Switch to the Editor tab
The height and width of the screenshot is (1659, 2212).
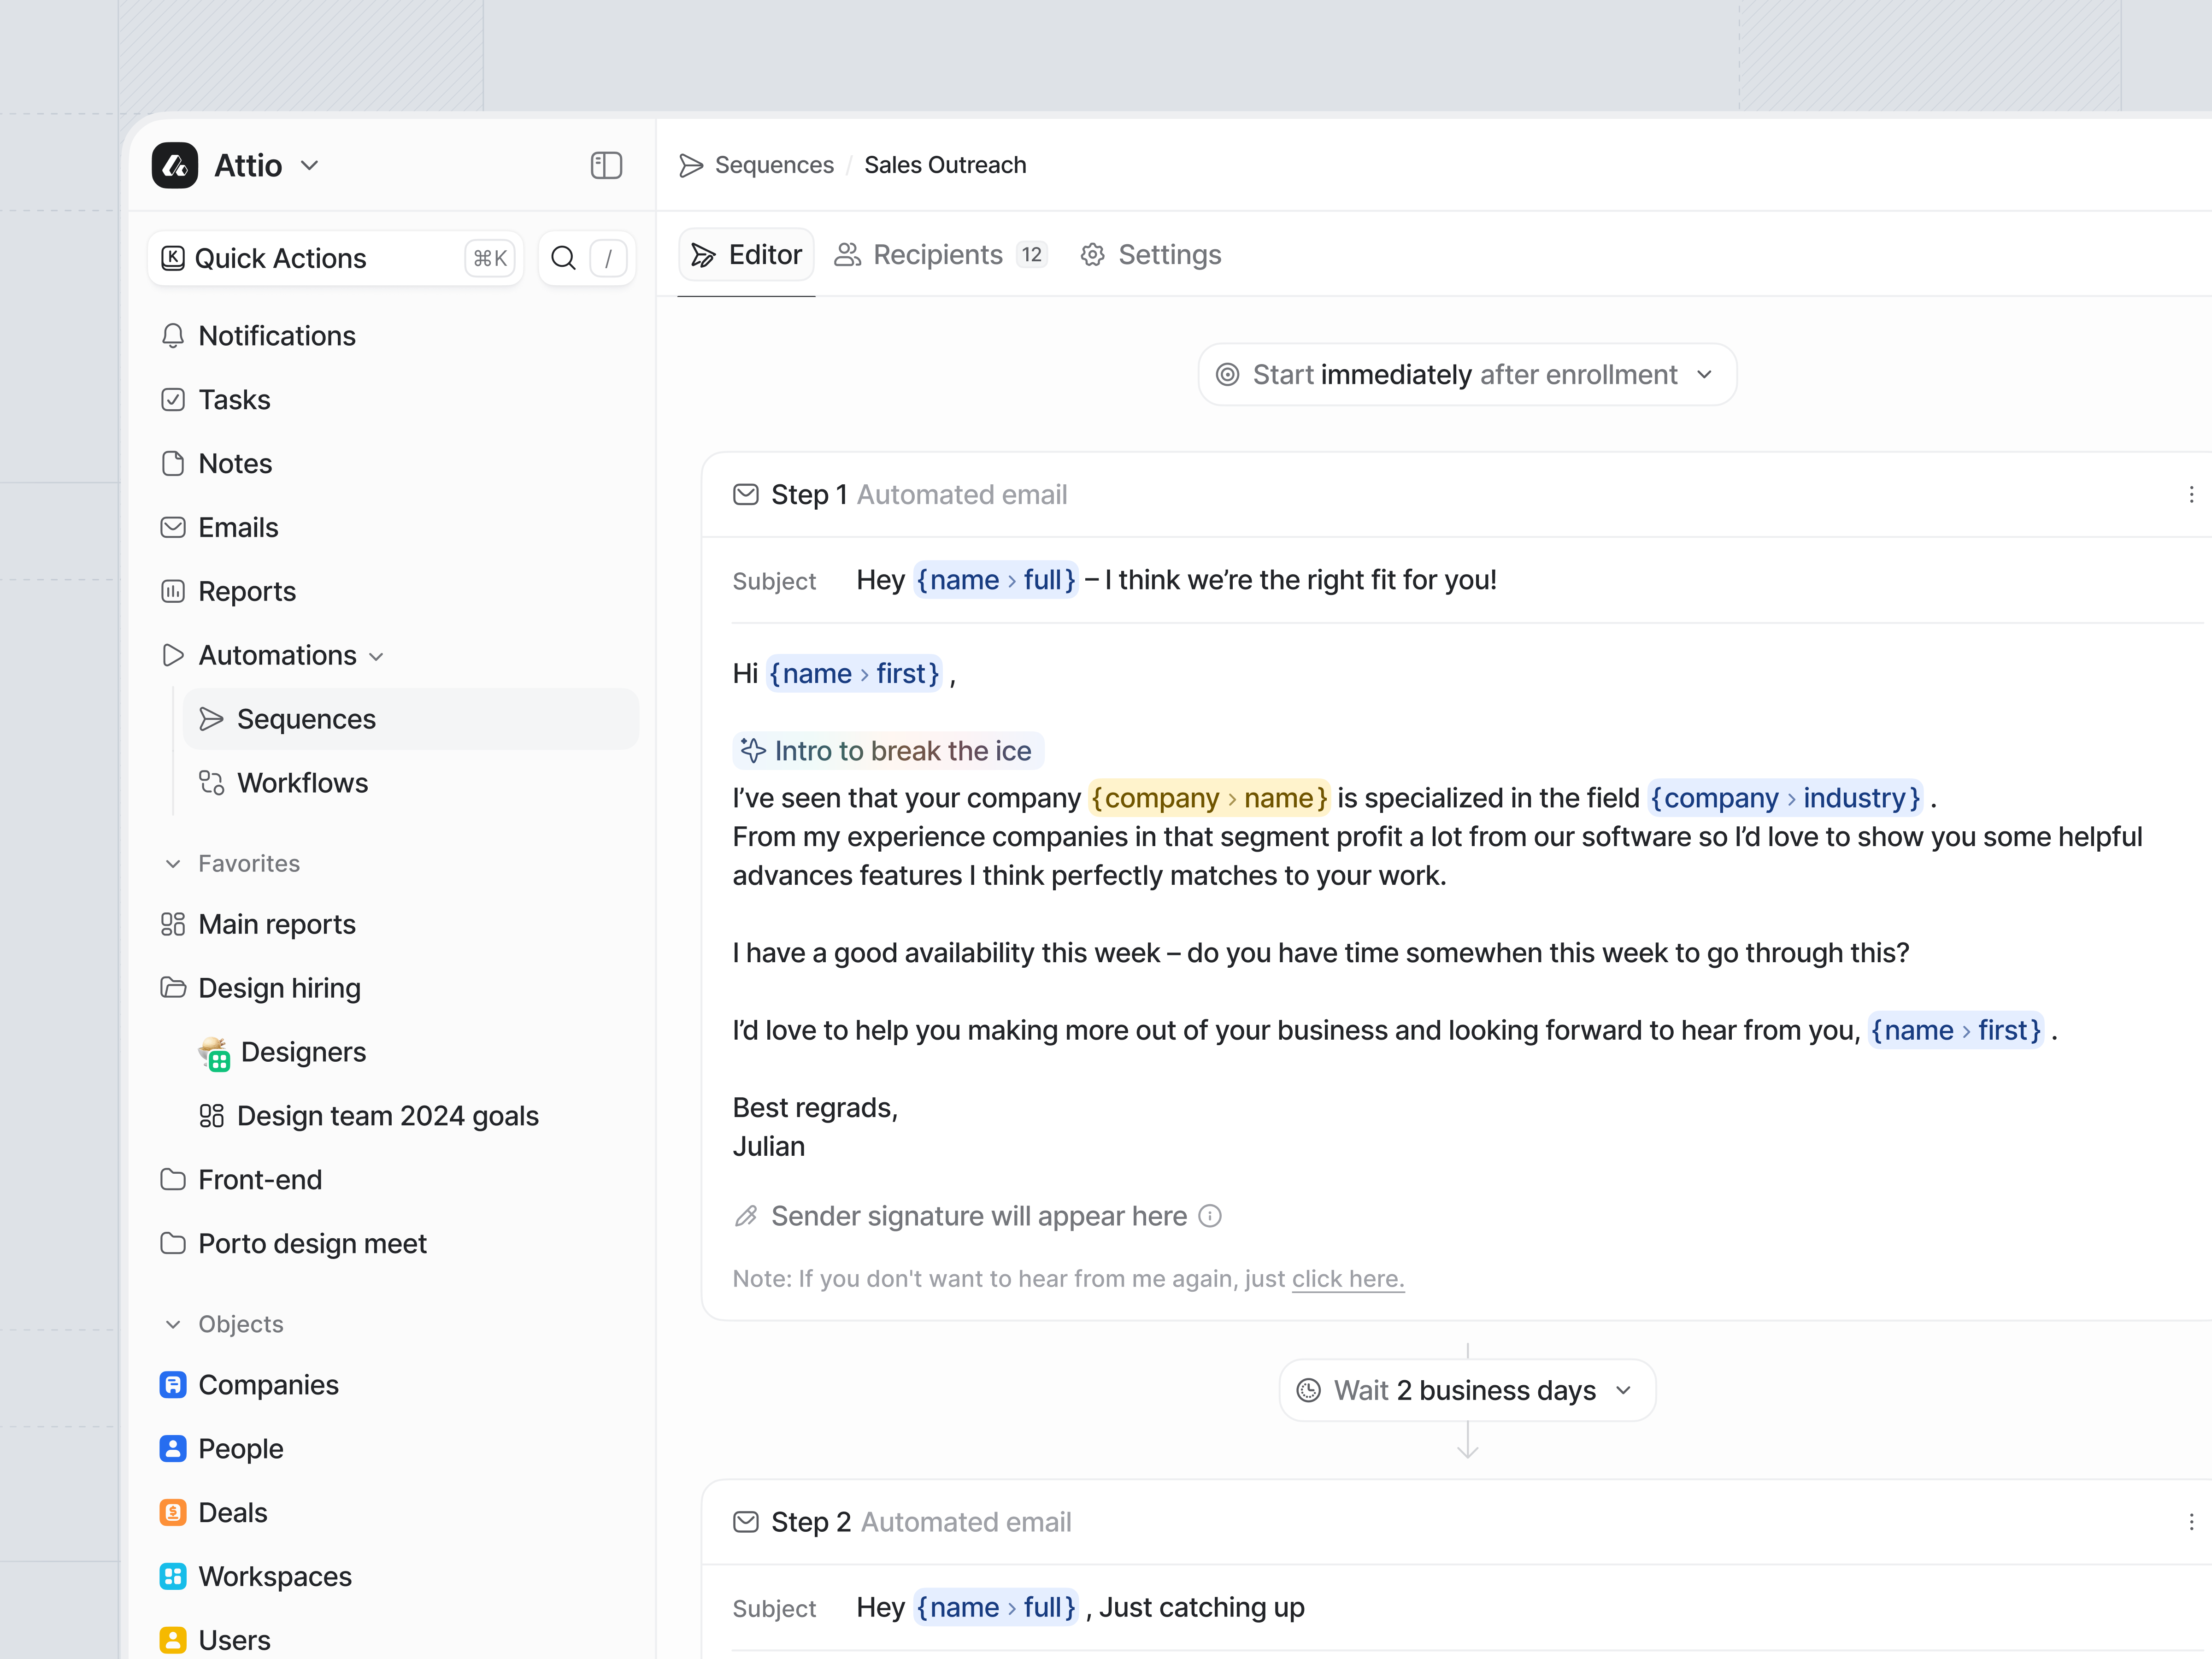coord(746,255)
